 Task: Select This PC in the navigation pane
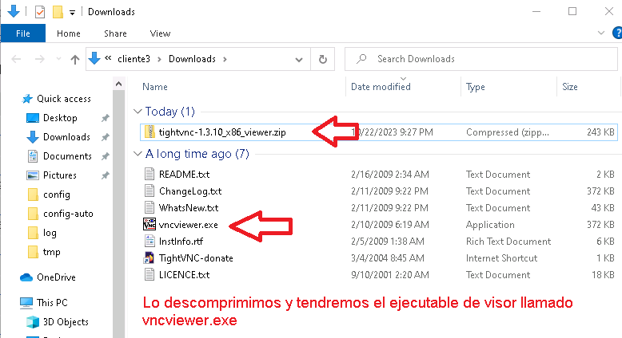pos(52,303)
